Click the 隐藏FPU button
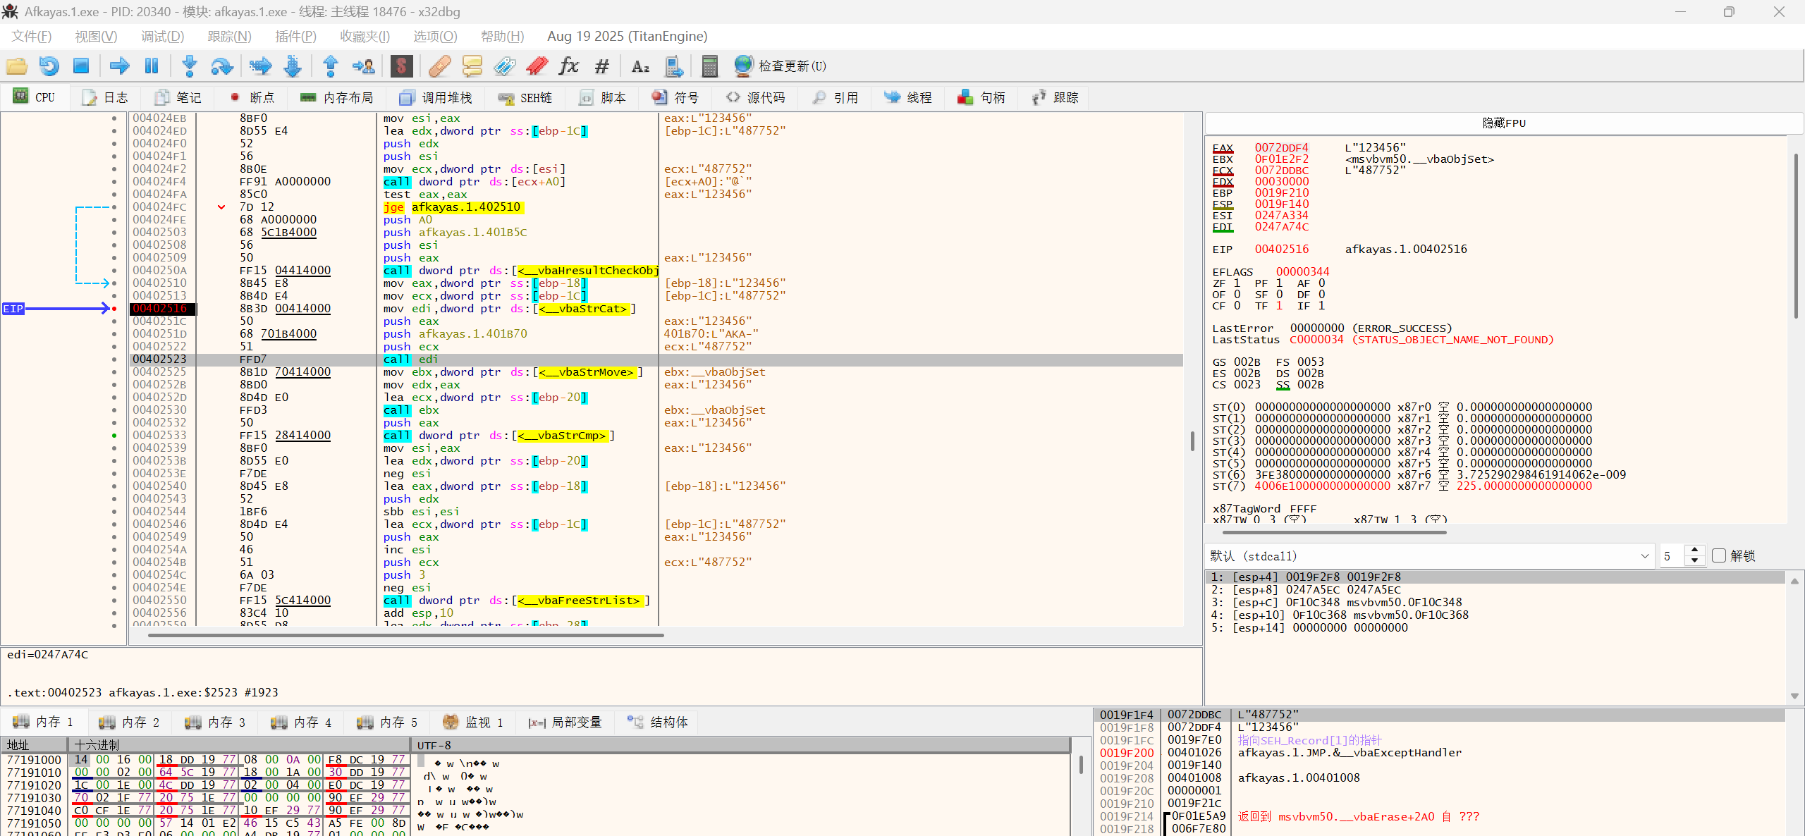1805x836 pixels. point(1504,123)
